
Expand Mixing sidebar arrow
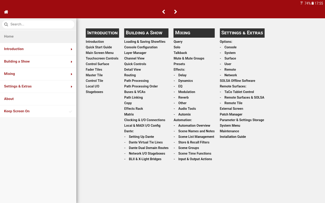point(72,74)
